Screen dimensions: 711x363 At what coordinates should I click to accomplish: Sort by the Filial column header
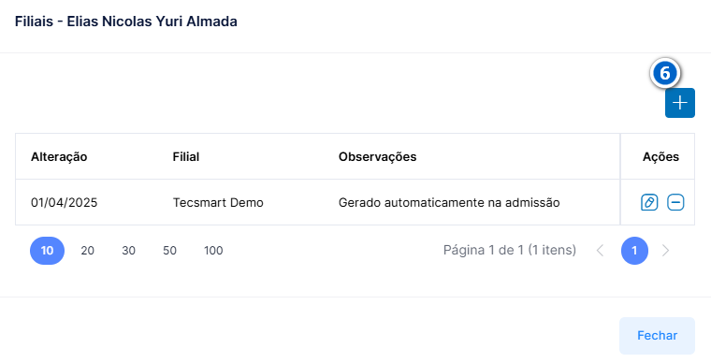[x=186, y=157]
